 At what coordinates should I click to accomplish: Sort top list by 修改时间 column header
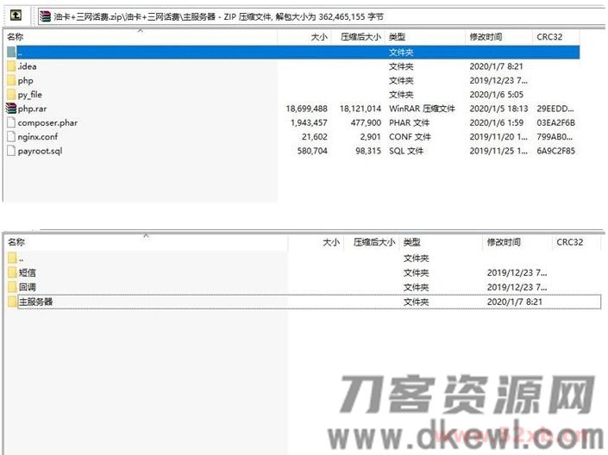click(486, 37)
